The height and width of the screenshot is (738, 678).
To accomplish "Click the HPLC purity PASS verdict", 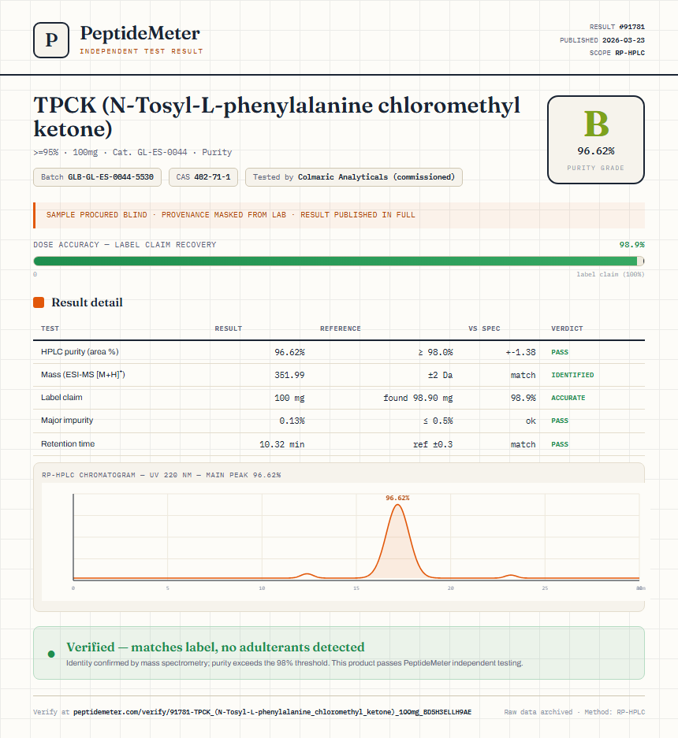I will (x=560, y=352).
